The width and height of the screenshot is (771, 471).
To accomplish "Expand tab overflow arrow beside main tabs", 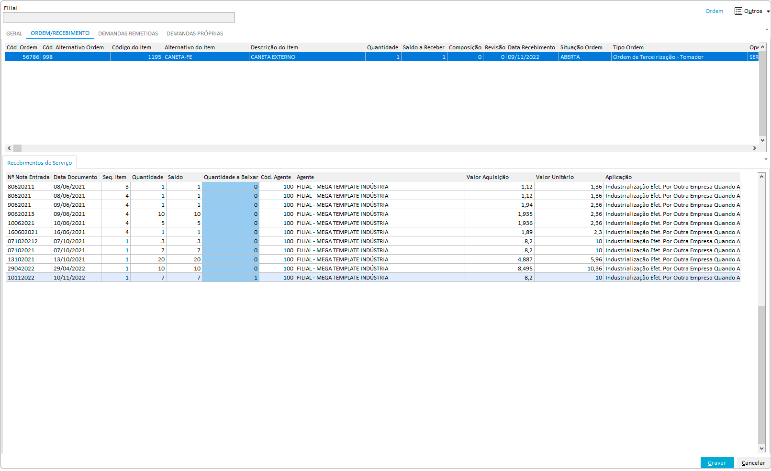I will tap(767, 30).
